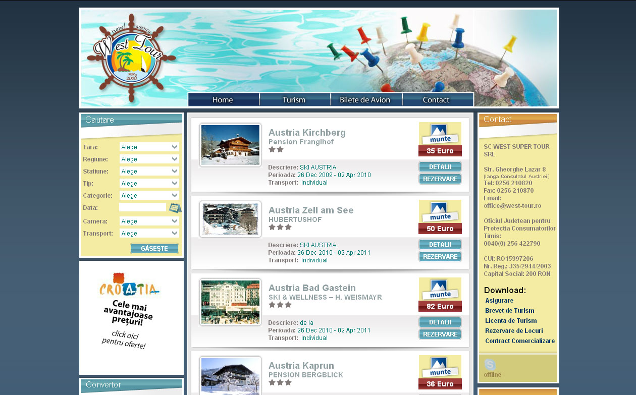Click the munte icon for Austria Kaprun
This screenshot has width=636, height=395.
[x=440, y=367]
